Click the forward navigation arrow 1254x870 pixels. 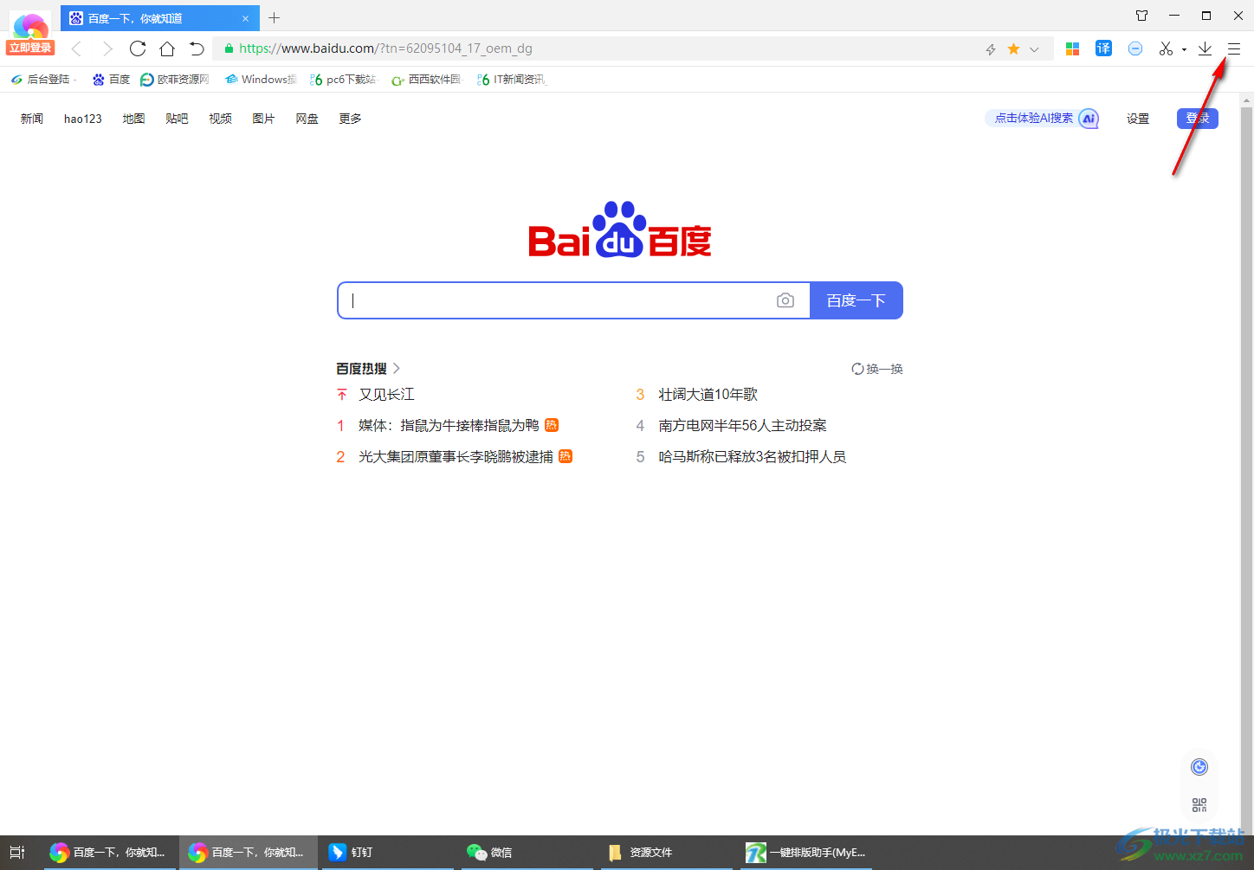107,48
